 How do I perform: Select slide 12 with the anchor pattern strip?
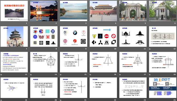(x=163, y=36)
